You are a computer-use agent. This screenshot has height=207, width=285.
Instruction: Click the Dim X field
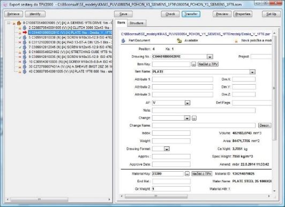tap(244, 79)
